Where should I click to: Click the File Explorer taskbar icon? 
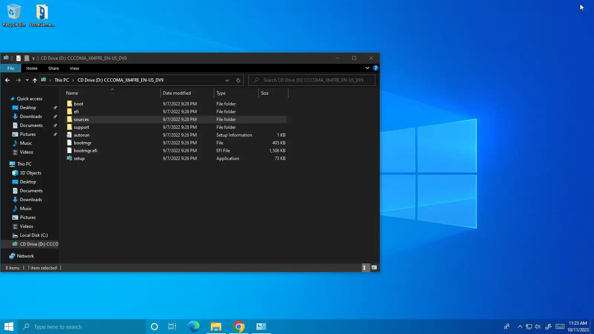point(216,327)
